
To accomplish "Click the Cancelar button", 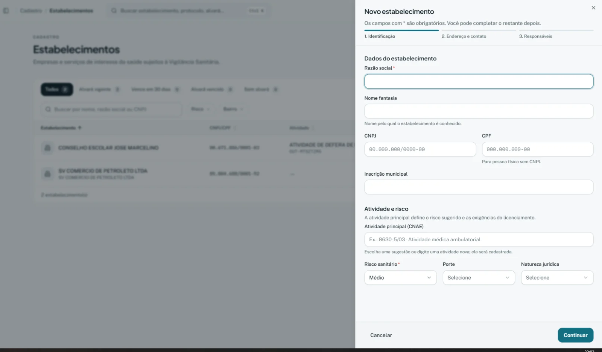I will (x=381, y=335).
